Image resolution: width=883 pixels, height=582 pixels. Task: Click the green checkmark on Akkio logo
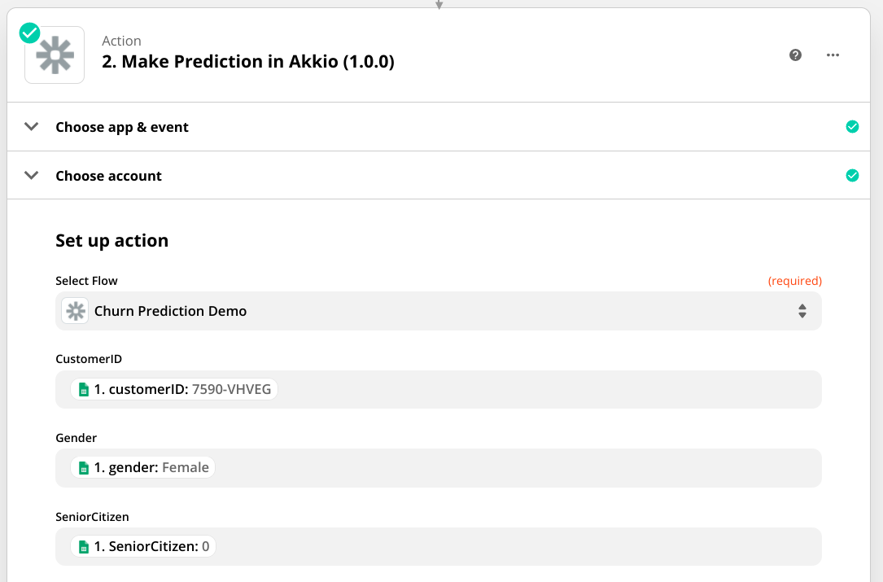(29, 33)
